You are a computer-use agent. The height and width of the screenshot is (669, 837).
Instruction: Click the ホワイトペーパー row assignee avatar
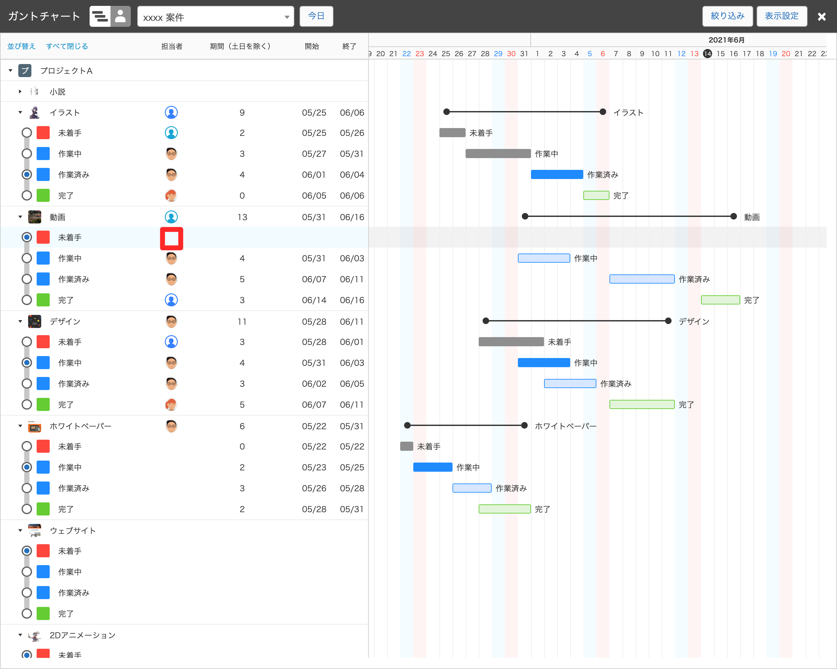tap(171, 426)
